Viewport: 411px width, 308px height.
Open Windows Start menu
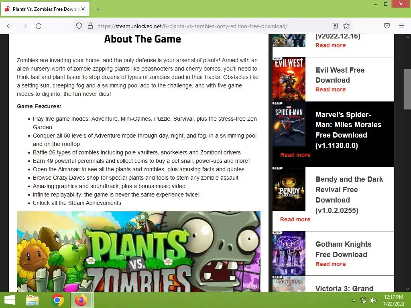click(x=10, y=300)
